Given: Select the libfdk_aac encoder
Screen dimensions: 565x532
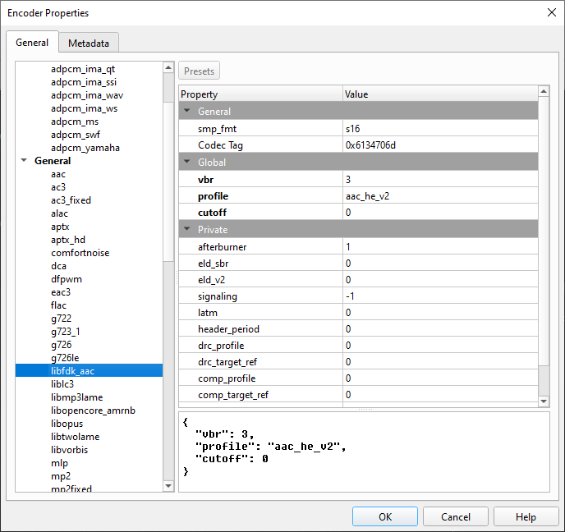Looking at the screenshot, I should coord(89,371).
